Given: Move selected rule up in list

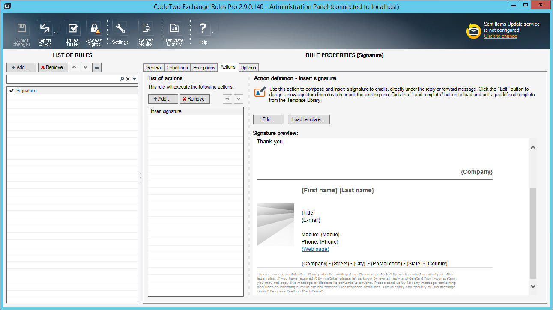Looking at the screenshot, I should [x=74, y=67].
